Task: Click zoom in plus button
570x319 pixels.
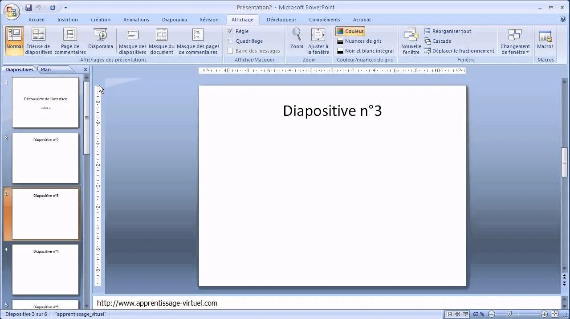Action: pos(544,314)
